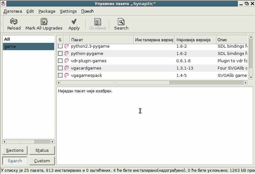Click version 0.6.1-6 cell
255x174 pixels.
click(x=184, y=61)
